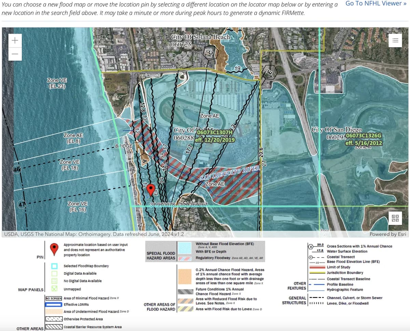Click Levee, Dike, or Floodwall tick symbol
This screenshot has height=331, width=410.
tap(317, 304)
